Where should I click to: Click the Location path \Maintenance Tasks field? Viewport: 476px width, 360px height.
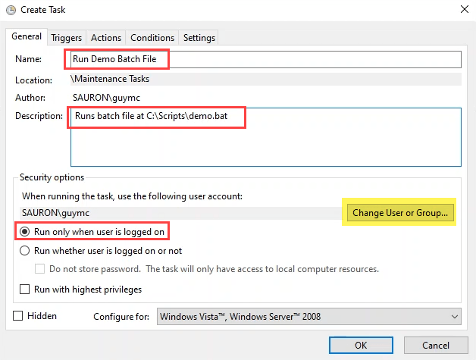(265, 79)
